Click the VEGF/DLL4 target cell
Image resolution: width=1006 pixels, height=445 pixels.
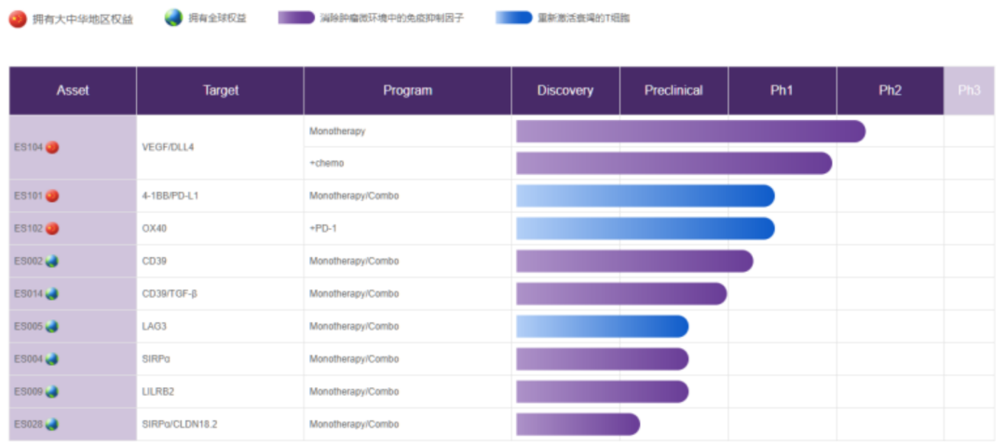click(169, 147)
